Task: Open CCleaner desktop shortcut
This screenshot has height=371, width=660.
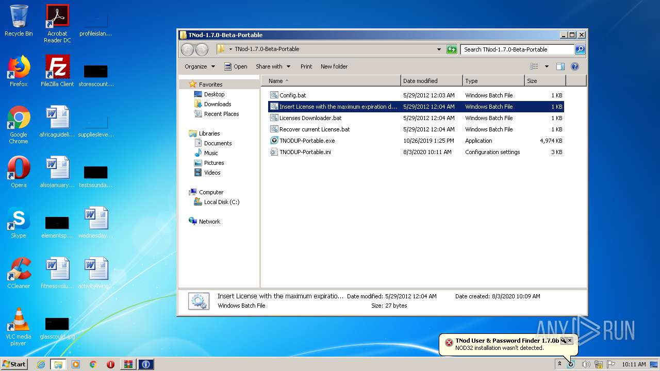Action: pyautogui.click(x=19, y=273)
